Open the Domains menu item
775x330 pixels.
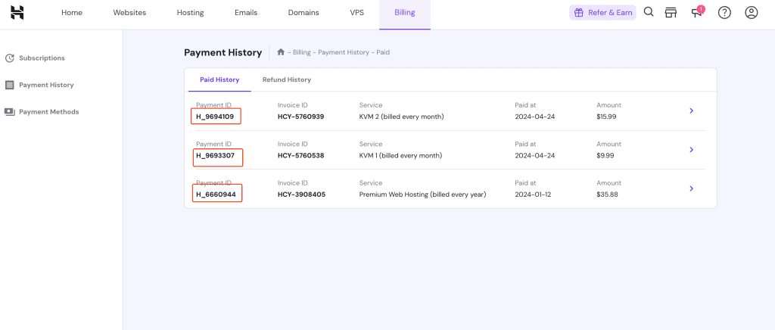(x=303, y=13)
